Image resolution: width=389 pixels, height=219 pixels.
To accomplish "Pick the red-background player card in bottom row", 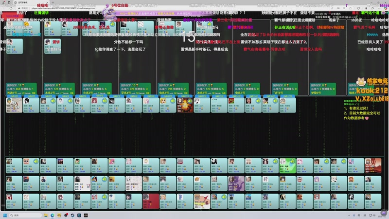I will pyautogui.click(x=151, y=201).
